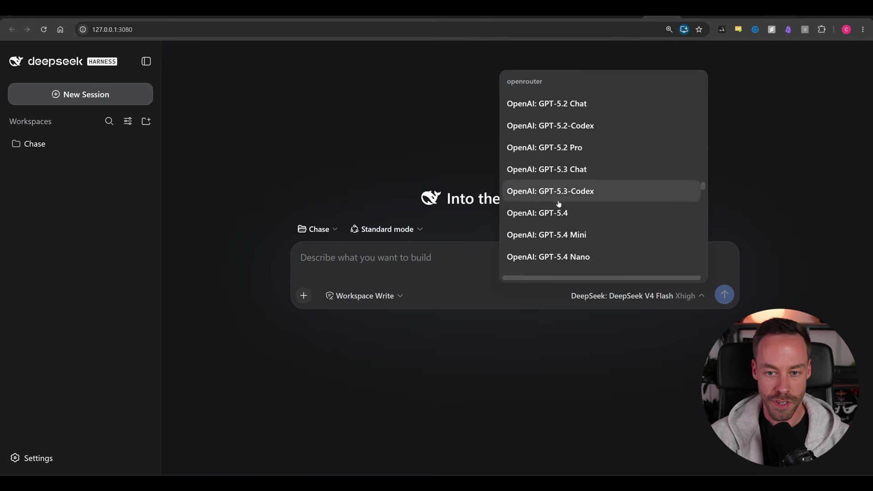
Task: Choose OpenAI: GPT-5.2 Pro model
Action: click(601, 147)
